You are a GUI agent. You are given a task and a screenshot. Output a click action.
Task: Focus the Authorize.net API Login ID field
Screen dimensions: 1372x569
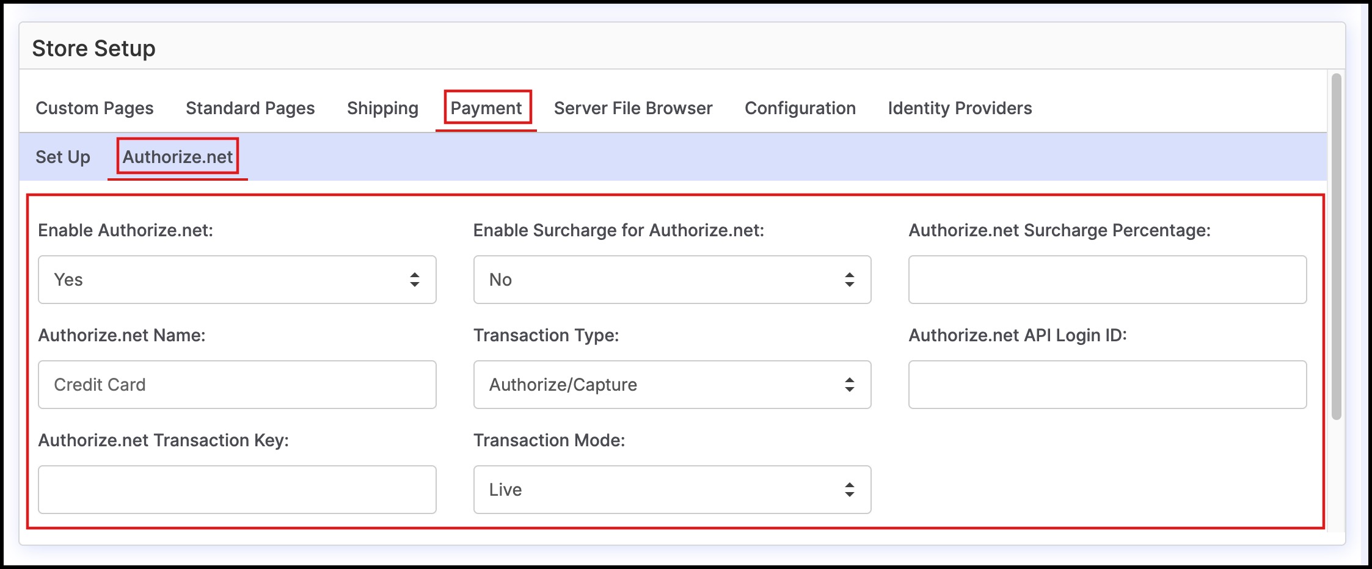click(1107, 385)
